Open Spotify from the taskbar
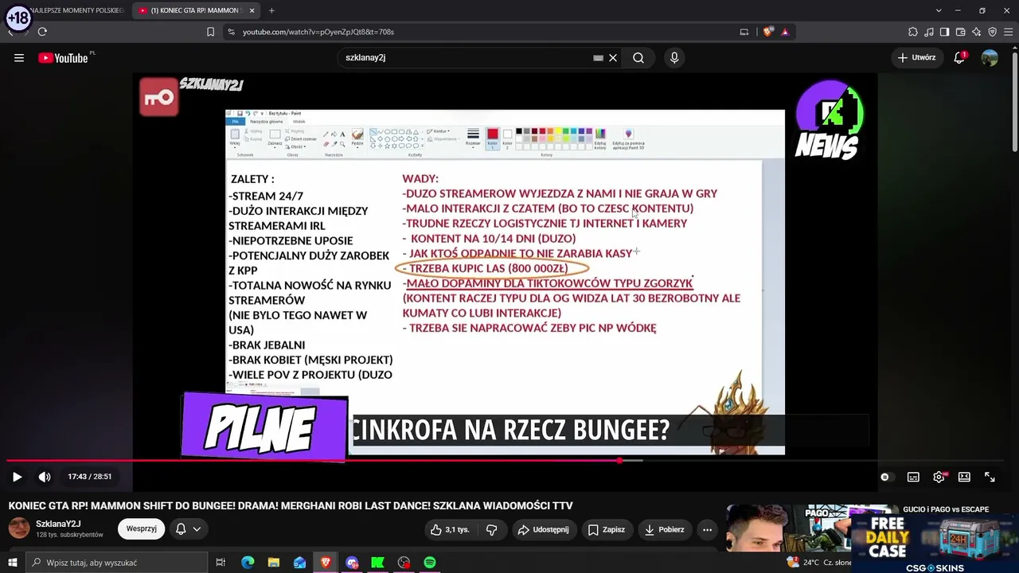This screenshot has width=1019, height=573. coord(430,563)
